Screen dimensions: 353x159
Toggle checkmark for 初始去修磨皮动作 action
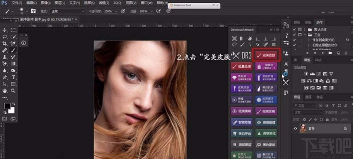tap(294, 45)
